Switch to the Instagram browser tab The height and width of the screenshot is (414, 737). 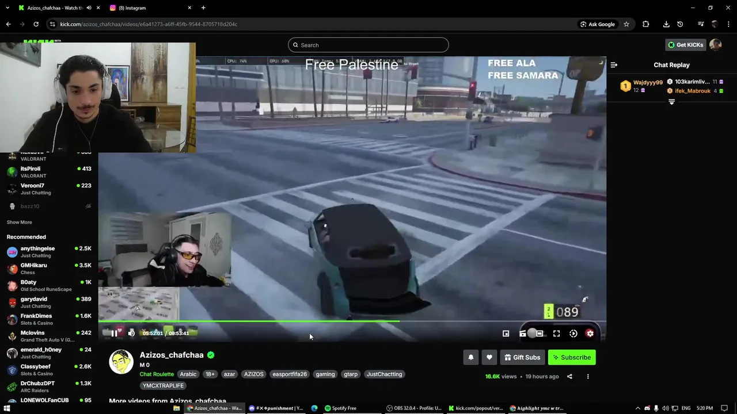150,8
